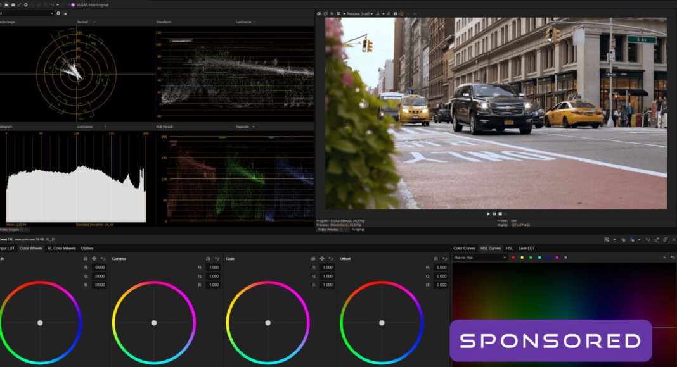Open the Hue vs. Hue dropdown
Screen dimensions: 677x367
505,258
